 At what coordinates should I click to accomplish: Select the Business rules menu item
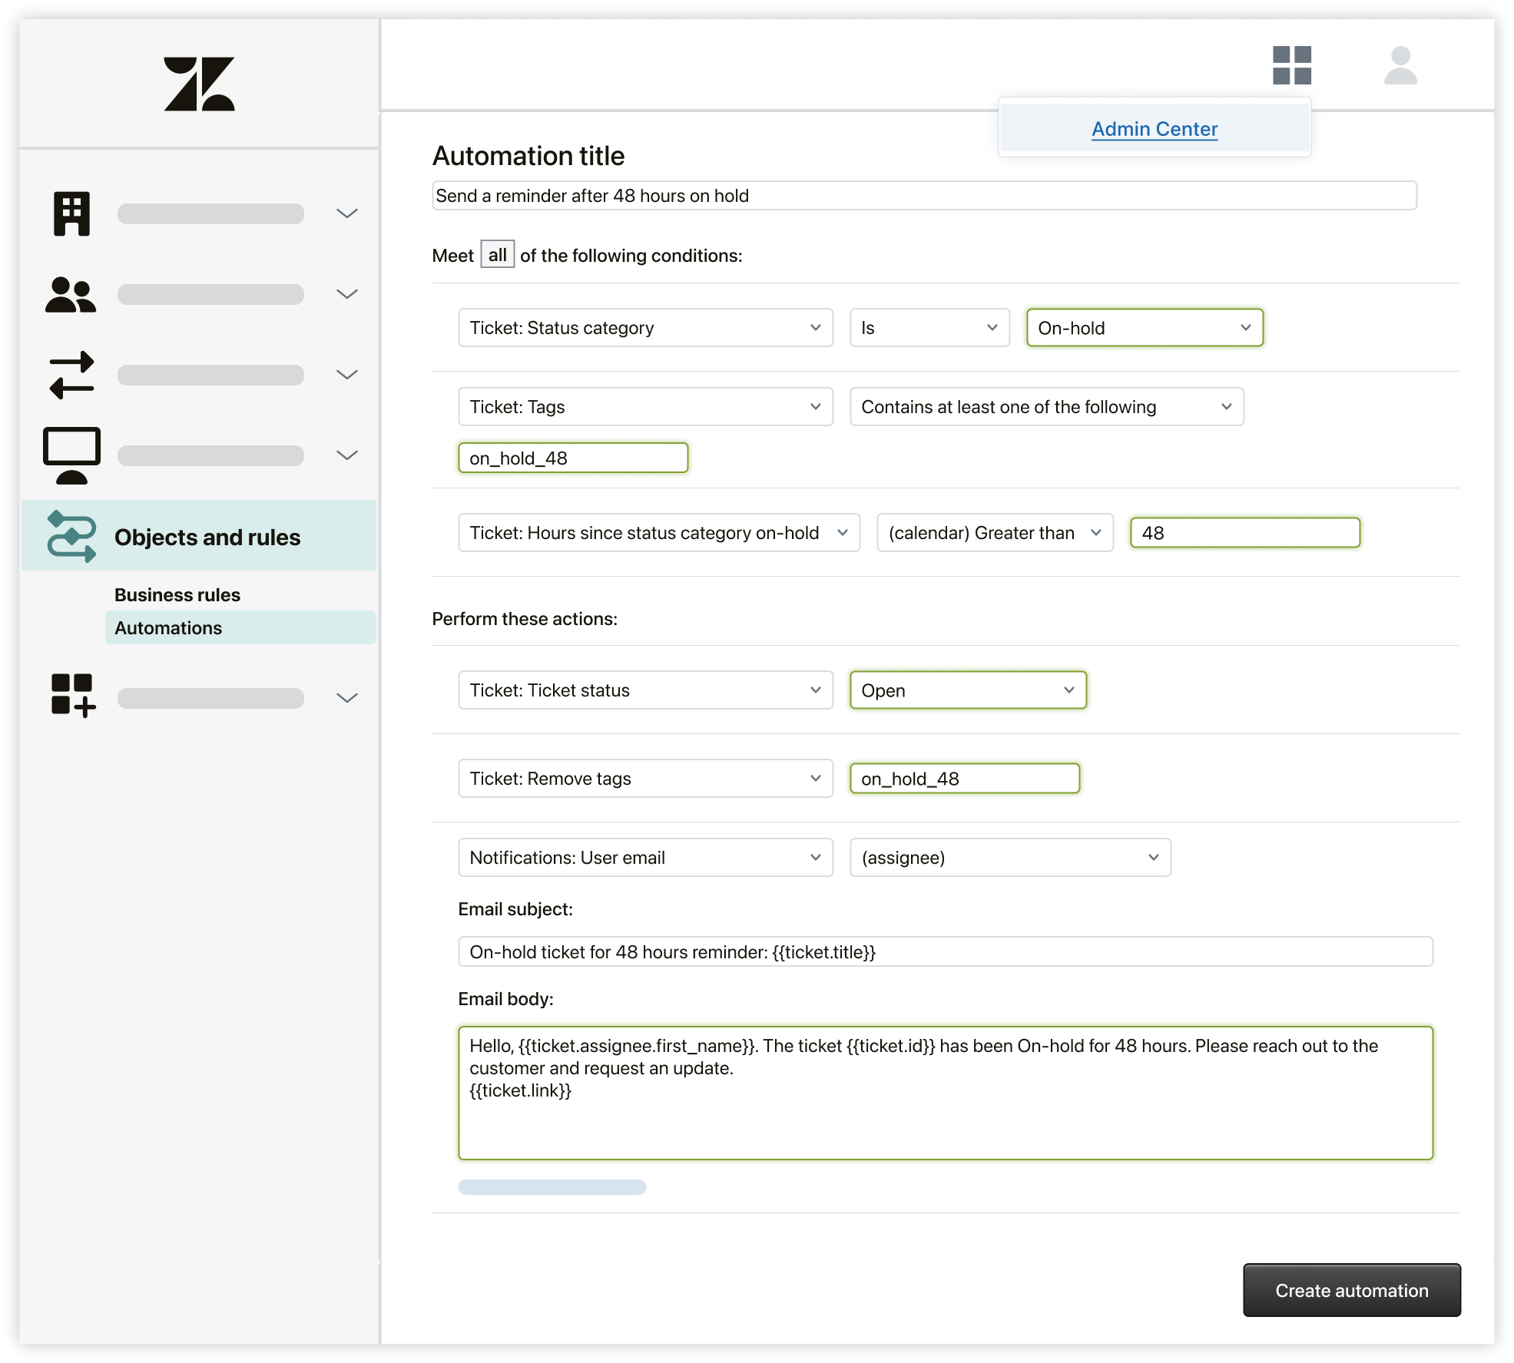tap(175, 594)
